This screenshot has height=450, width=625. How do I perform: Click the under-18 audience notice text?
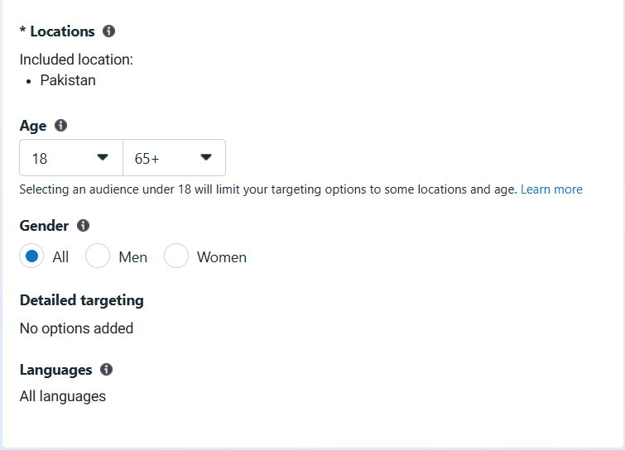pyautogui.click(x=268, y=189)
